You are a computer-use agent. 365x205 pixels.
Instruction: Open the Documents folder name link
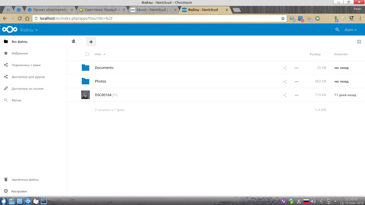point(104,68)
